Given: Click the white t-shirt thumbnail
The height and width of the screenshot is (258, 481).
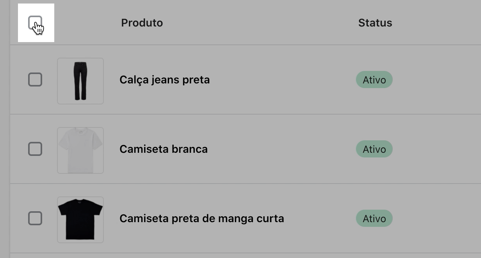Looking at the screenshot, I should click(x=80, y=150).
